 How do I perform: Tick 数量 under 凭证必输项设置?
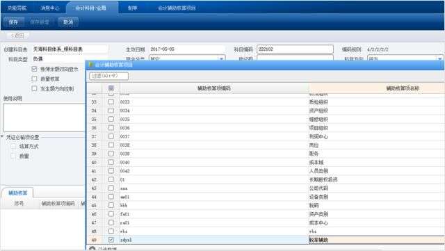coord(13,156)
